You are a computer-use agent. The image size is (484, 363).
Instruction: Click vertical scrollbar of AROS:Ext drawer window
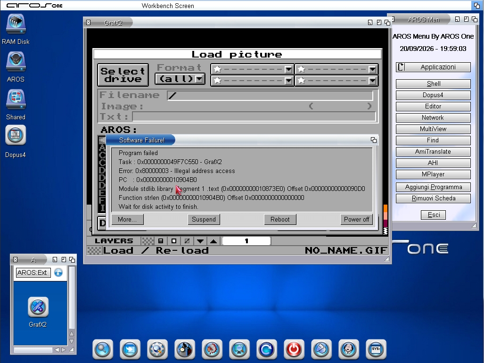pos(72,298)
